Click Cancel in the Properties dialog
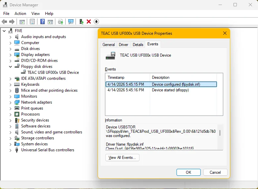Screen dimensions: 258x189 tap(215, 172)
